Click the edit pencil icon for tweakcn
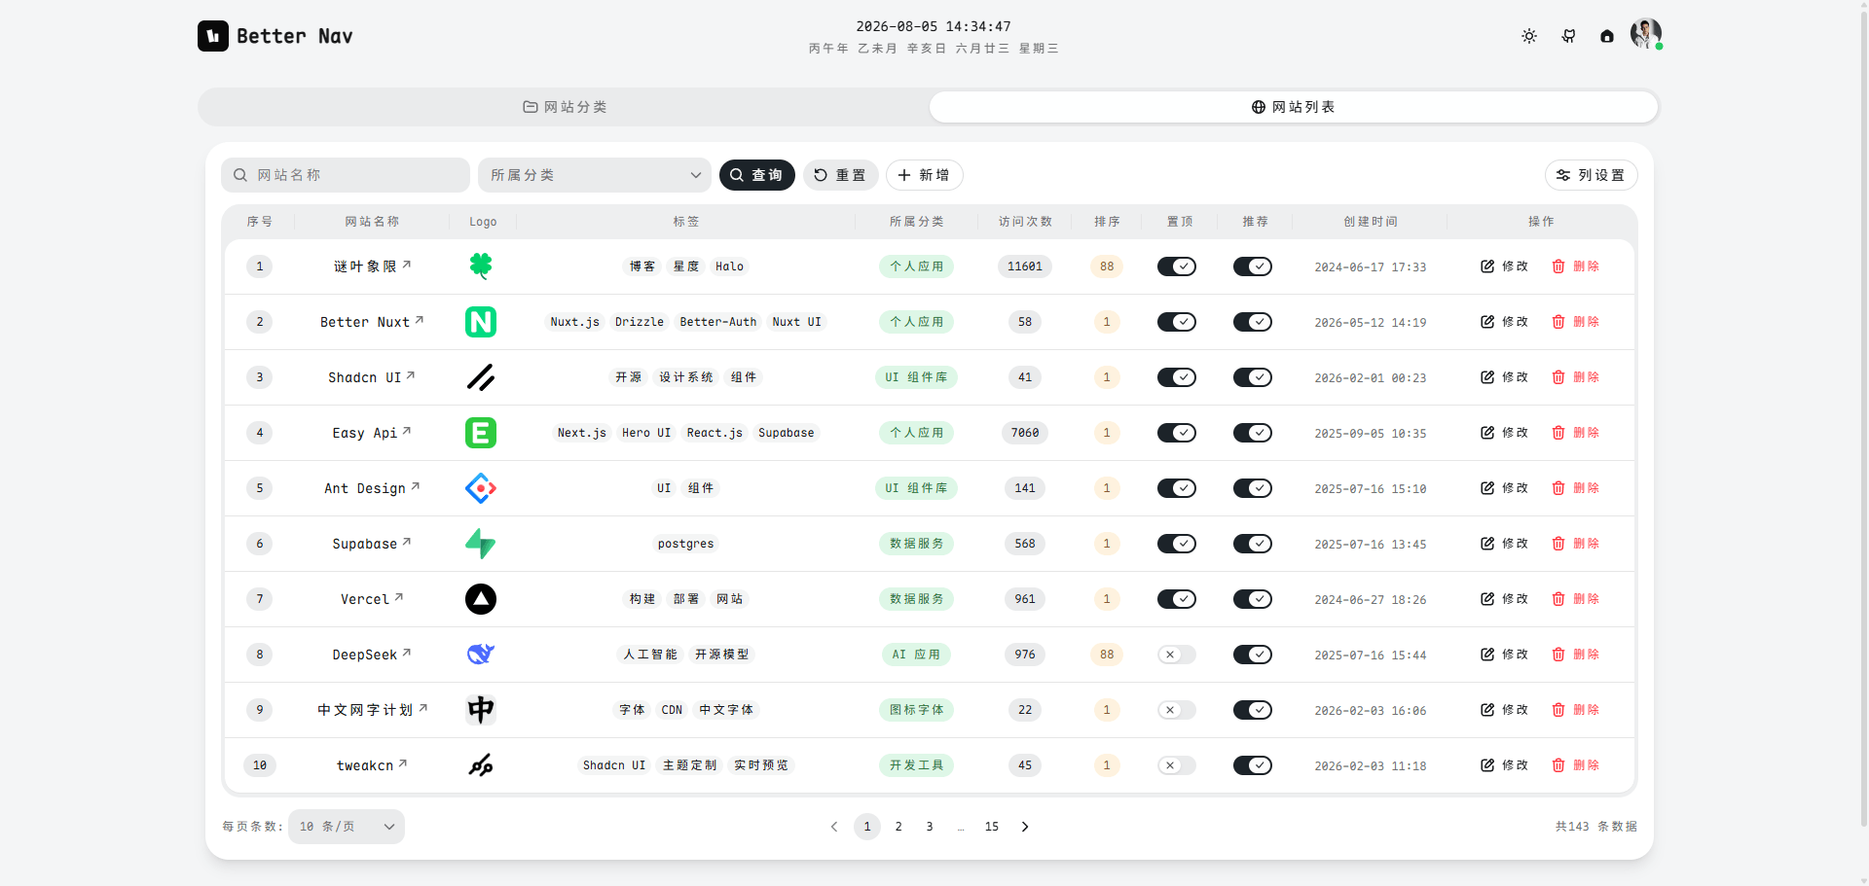 [1487, 765]
